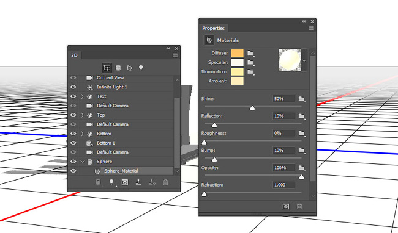Viewport: 398px width, 233px height.
Task: Open the Illumination color swatch
Action: coord(238,72)
